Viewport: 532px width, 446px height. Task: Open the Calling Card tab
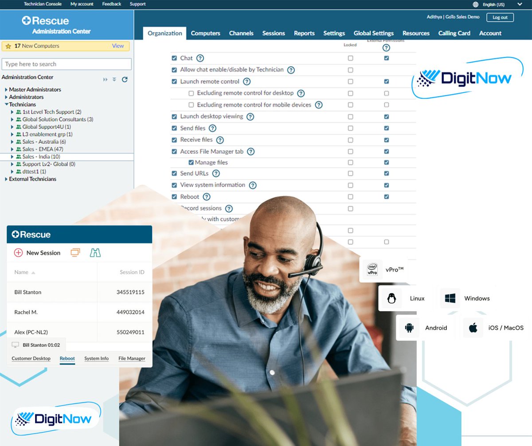(x=454, y=33)
